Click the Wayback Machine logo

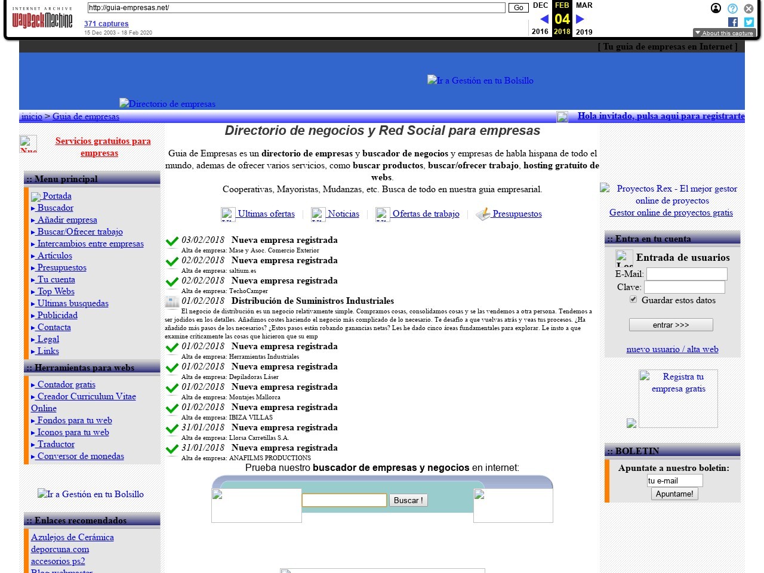[42, 19]
